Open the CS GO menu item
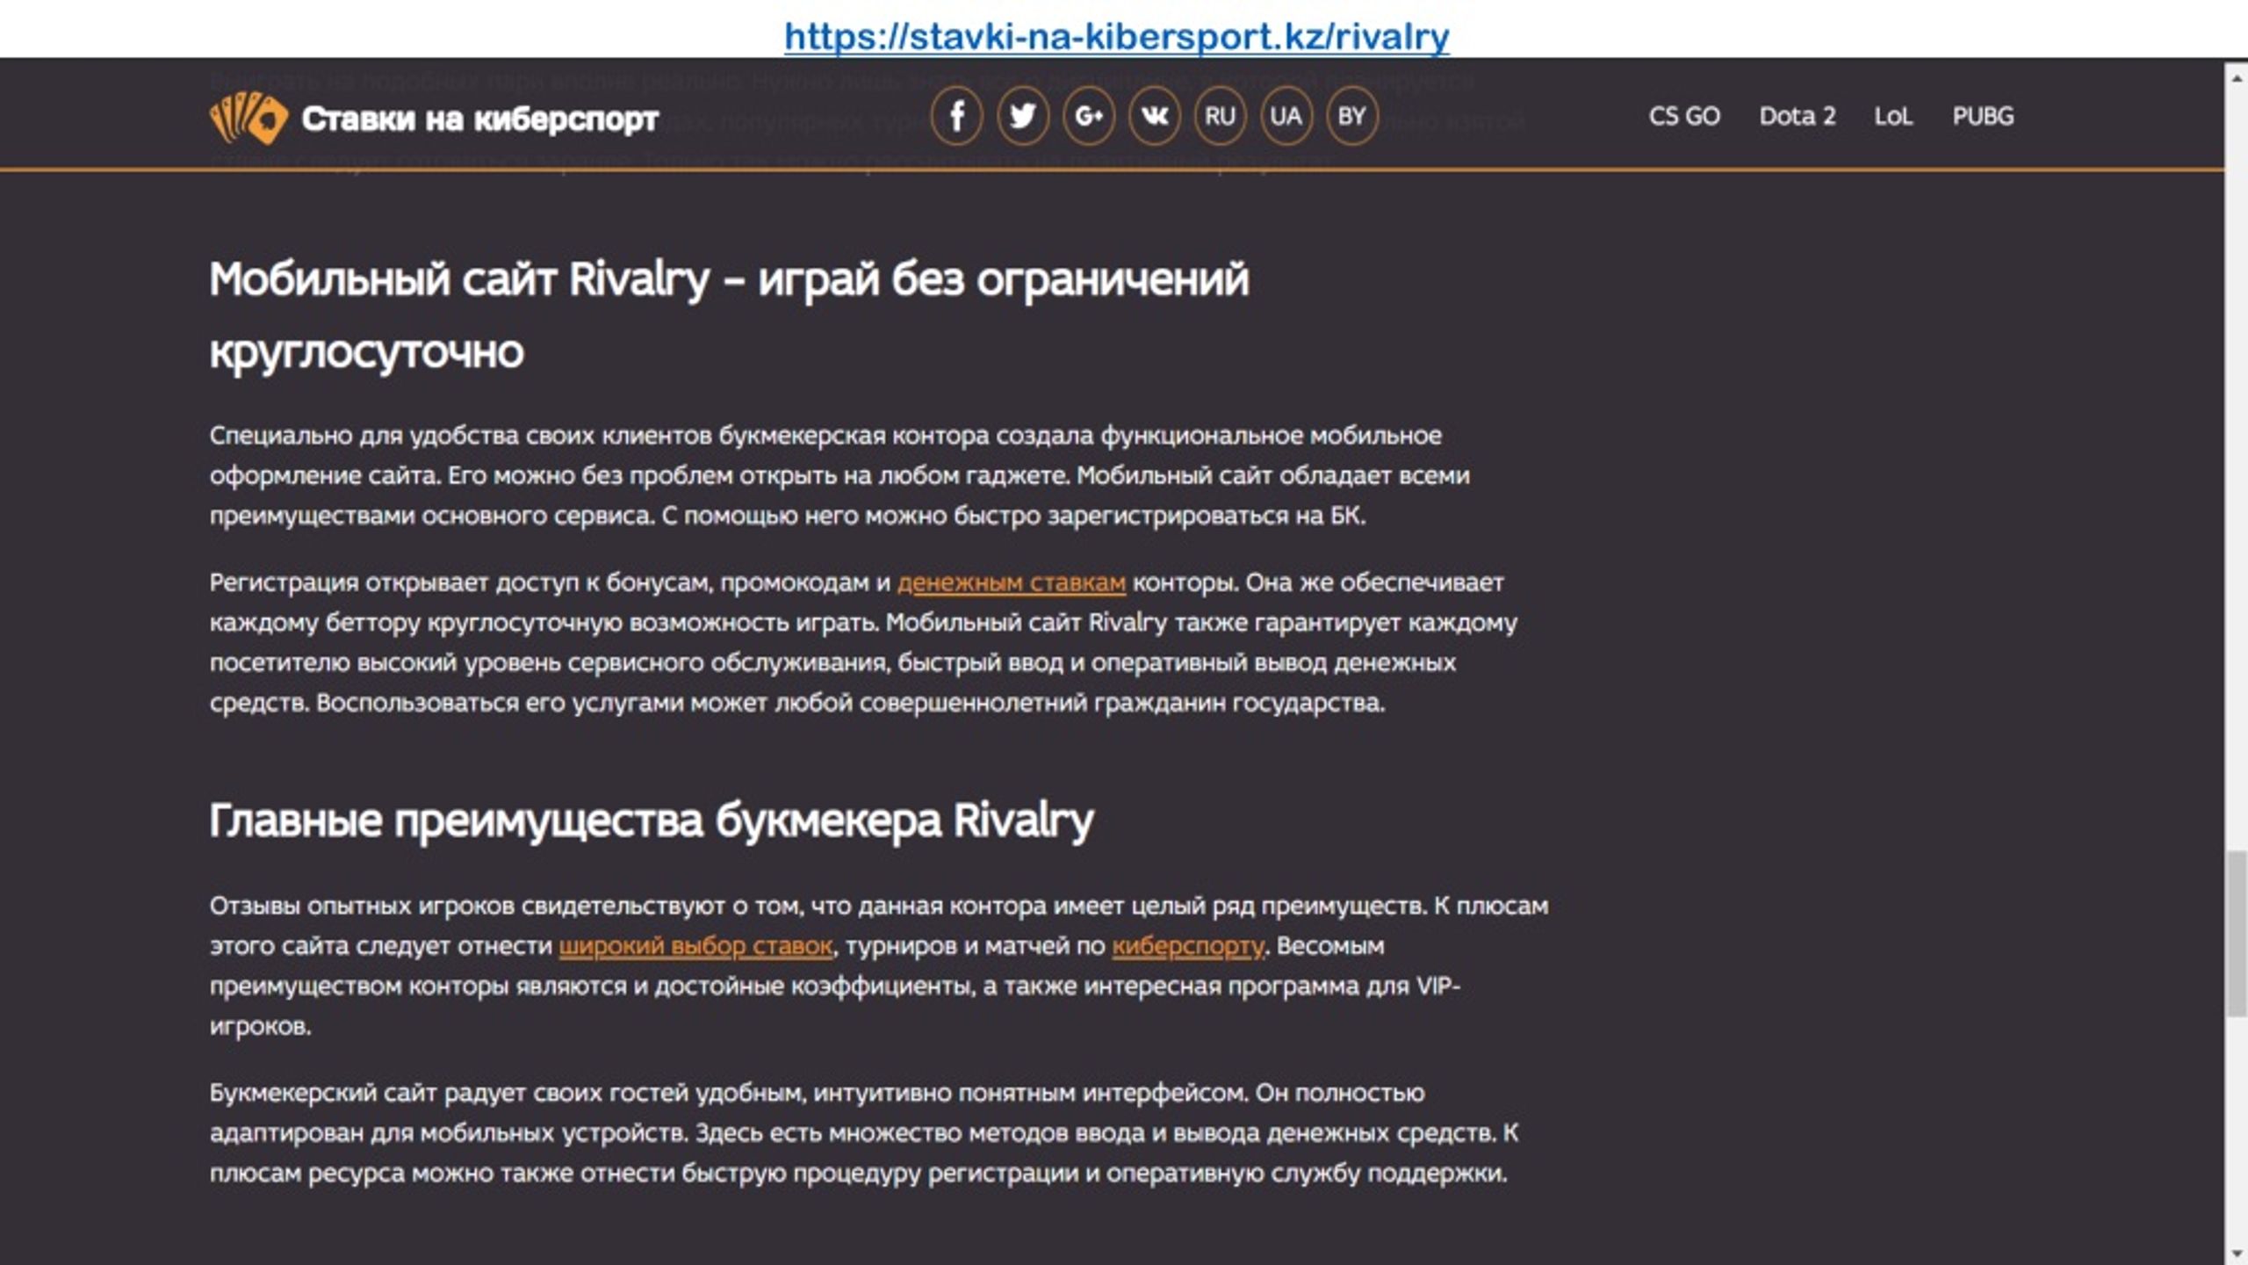Screen dimensions: 2248x1265 (1684, 116)
